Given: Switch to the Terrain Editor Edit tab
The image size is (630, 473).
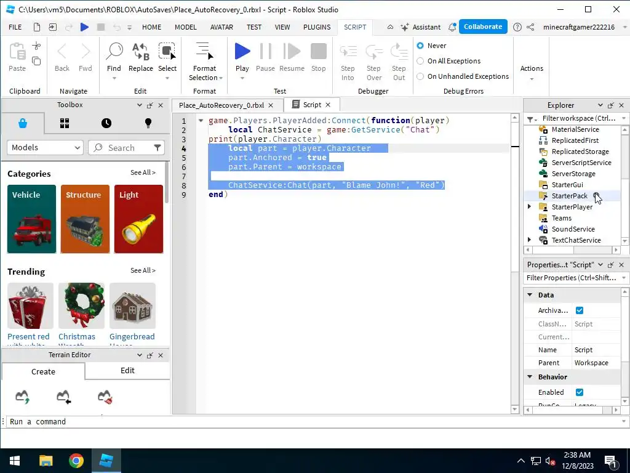Looking at the screenshot, I should pyautogui.click(x=127, y=370).
